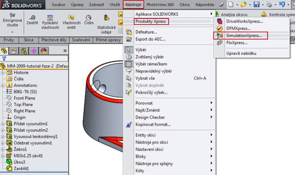The image size is (295, 175).
Task: Select Produkty Xpress menu entry
Action: point(151,21)
